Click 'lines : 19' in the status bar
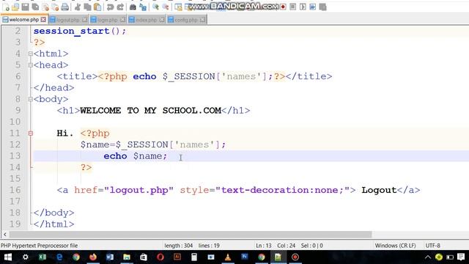The image size is (469, 264). tap(209, 246)
